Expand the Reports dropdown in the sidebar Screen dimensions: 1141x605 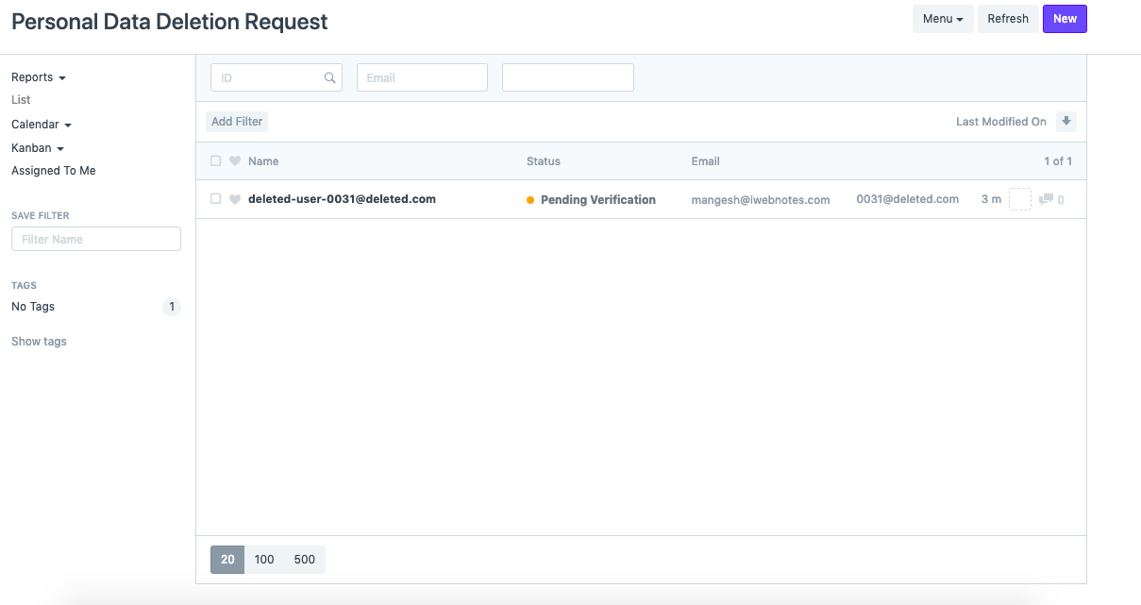[38, 76]
